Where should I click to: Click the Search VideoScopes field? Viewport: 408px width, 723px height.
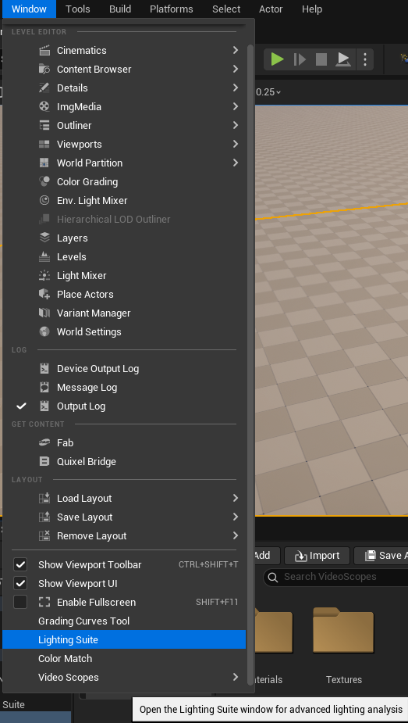click(335, 577)
